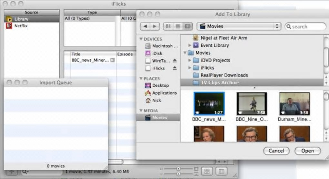Select Movies under MEDIA in the sidebar
The image size is (329, 179).
(x=158, y=117)
